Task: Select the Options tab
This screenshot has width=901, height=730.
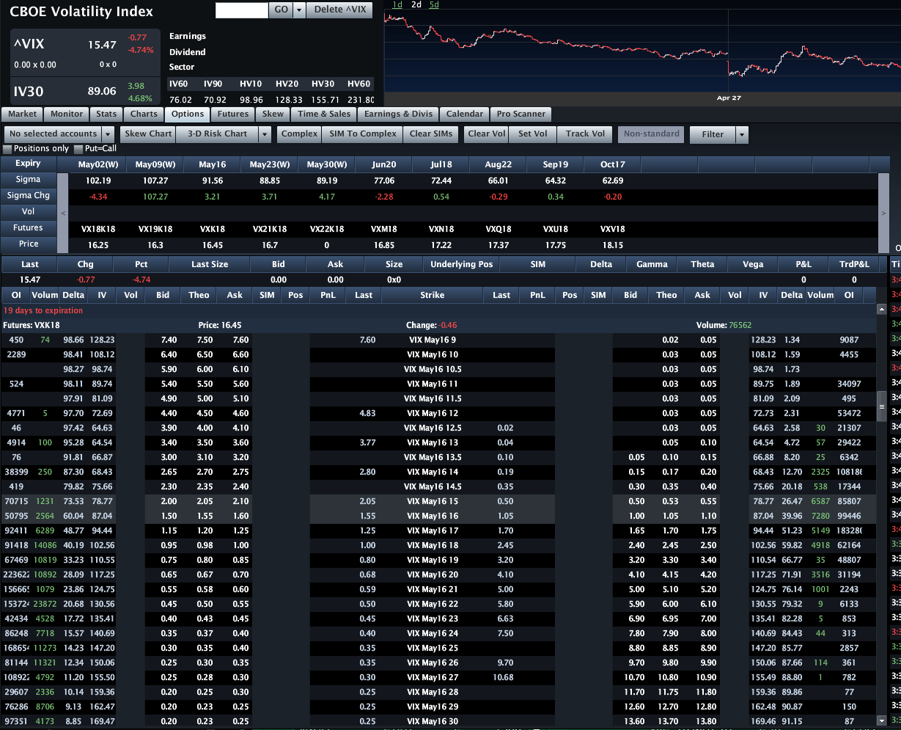Action: pos(188,114)
